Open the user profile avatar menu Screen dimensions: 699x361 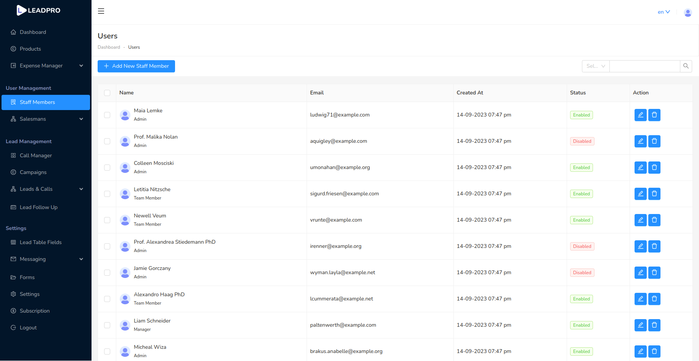[x=688, y=13]
